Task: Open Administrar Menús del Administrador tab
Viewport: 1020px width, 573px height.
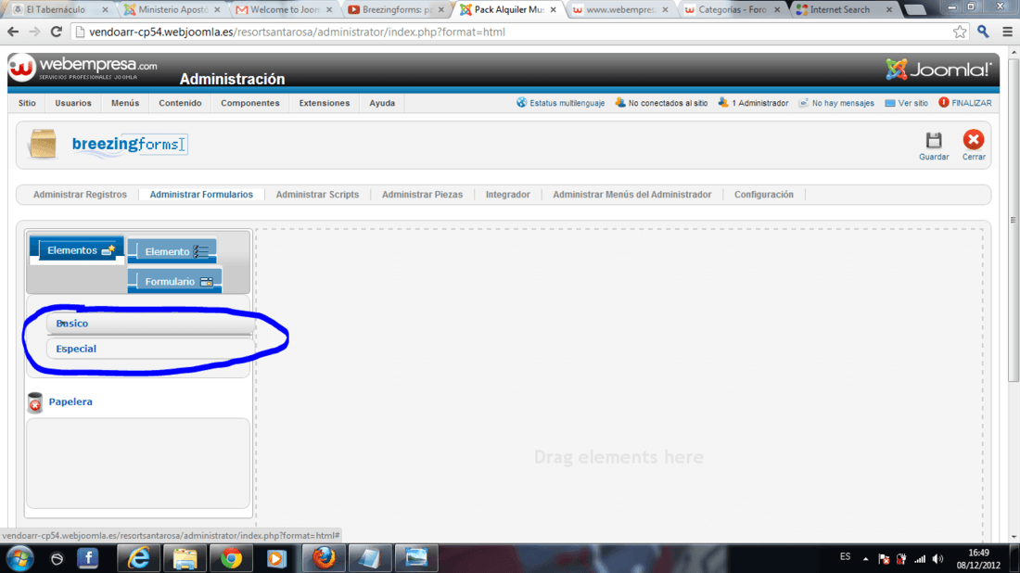Action: click(x=631, y=195)
